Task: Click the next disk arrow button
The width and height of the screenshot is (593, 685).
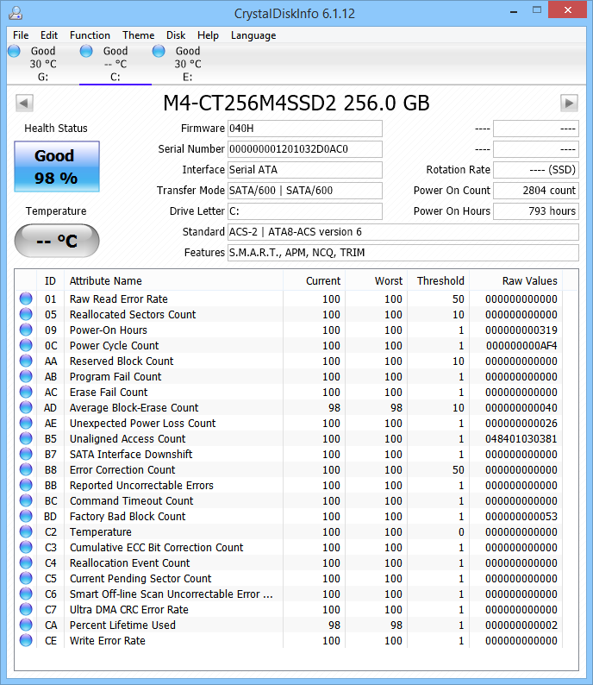Action: (569, 104)
